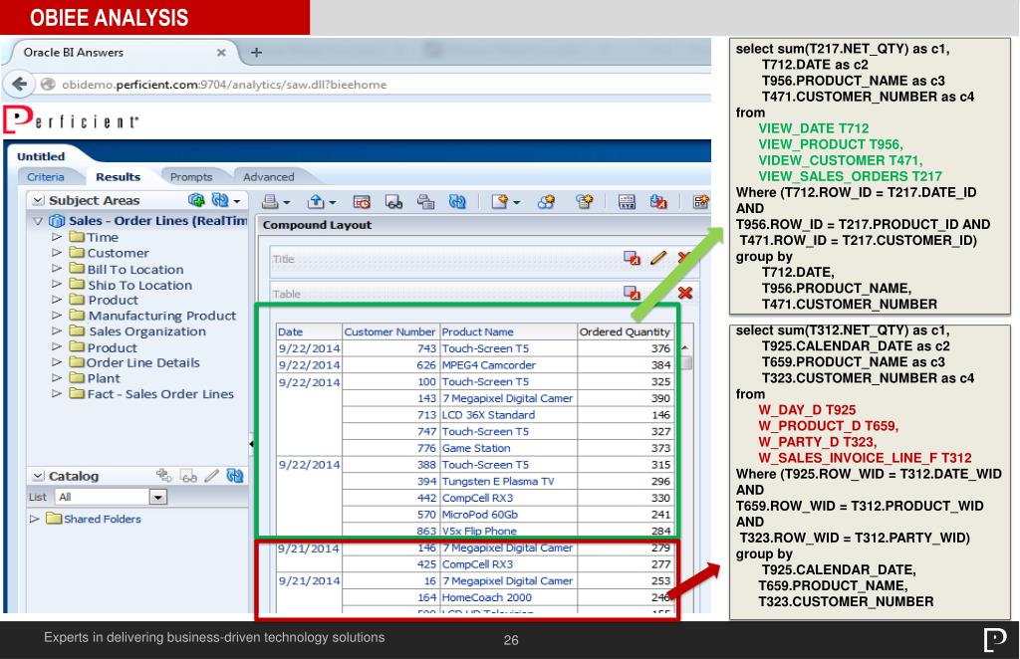The image size is (1020, 659).
Task: Click the New Group icon
Action: (x=547, y=202)
